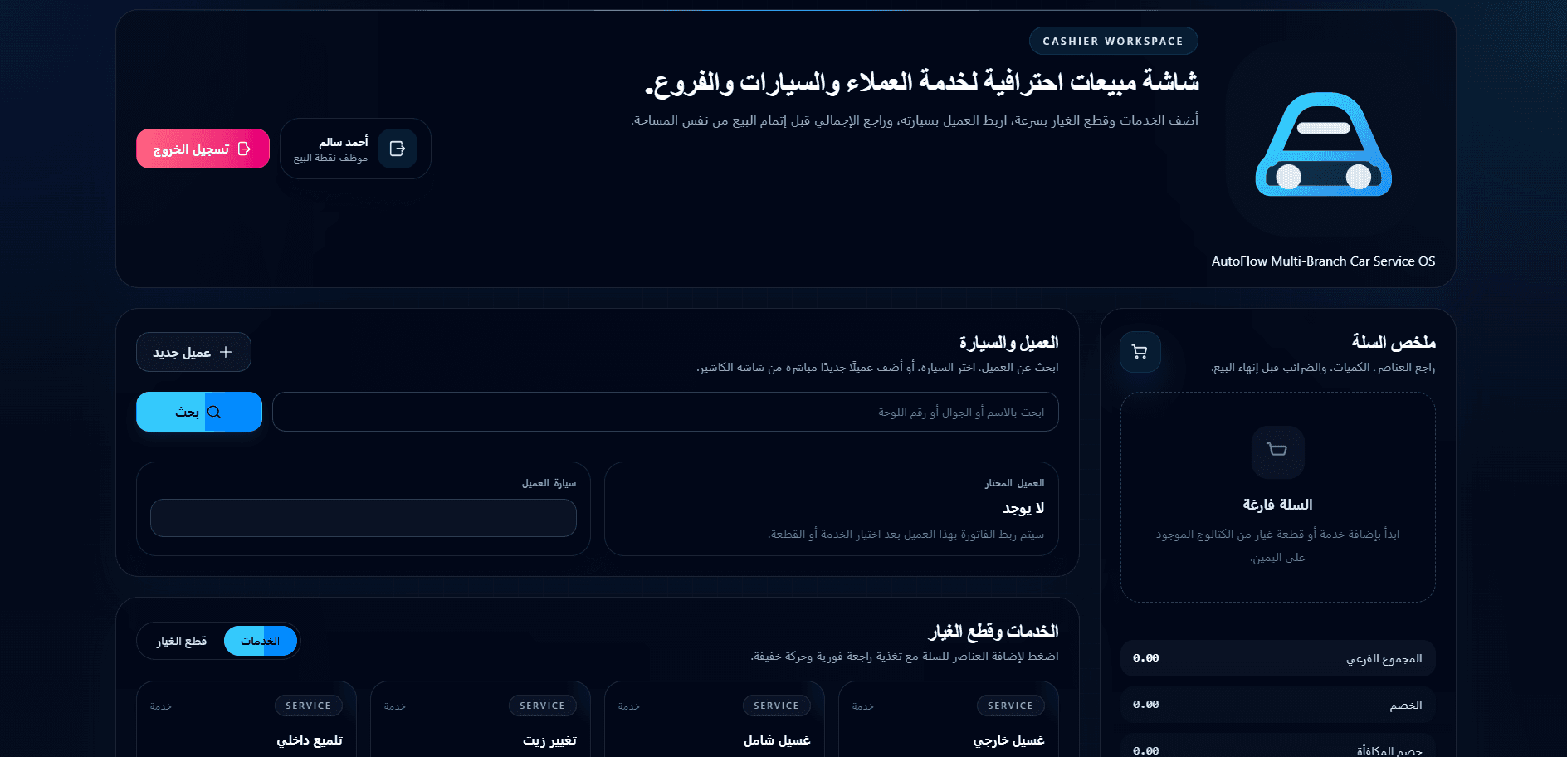This screenshot has height=757, width=1567.
Task: Click the plus icon in عميل جديد
Action: (226, 352)
